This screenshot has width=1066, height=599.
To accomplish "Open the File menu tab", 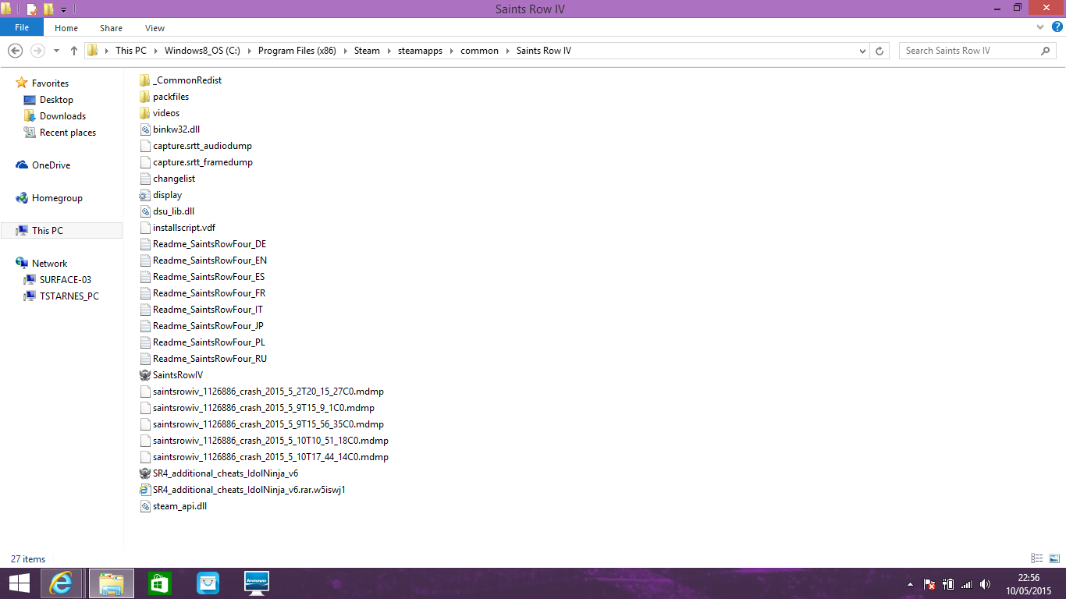I will 22,27.
